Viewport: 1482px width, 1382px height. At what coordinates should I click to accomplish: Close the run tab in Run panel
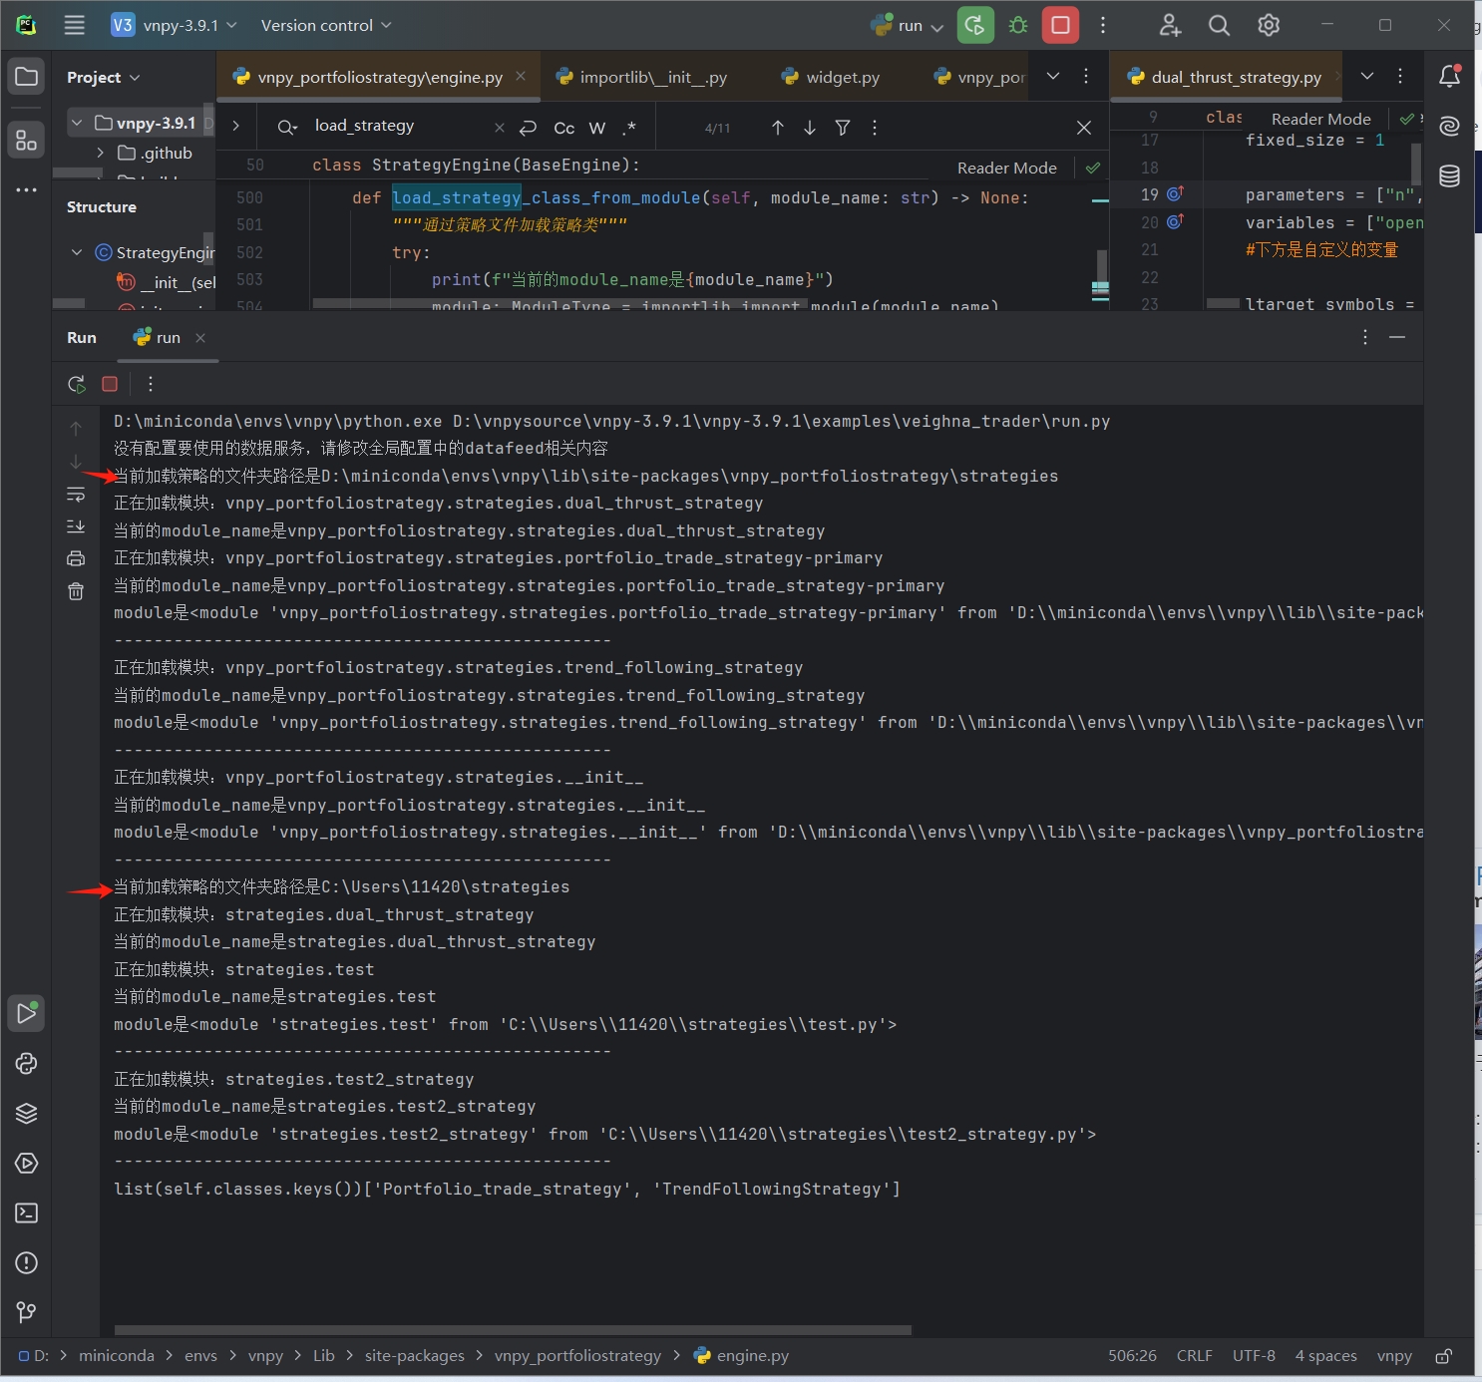pos(200,338)
